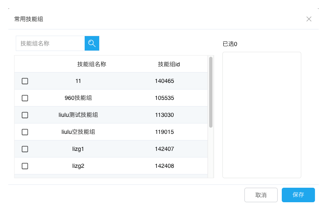
Task: Click the liulu测试技能组 name text
Action: [x=78, y=115]
